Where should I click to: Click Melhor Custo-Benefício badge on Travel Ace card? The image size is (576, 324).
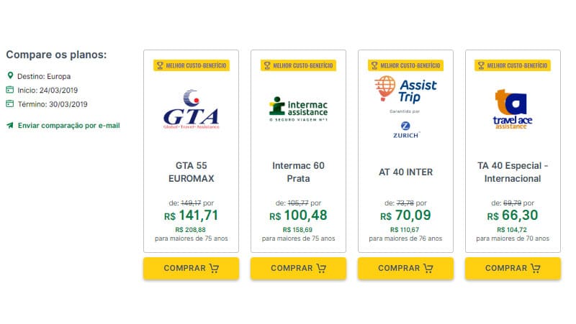coord(513,65)
